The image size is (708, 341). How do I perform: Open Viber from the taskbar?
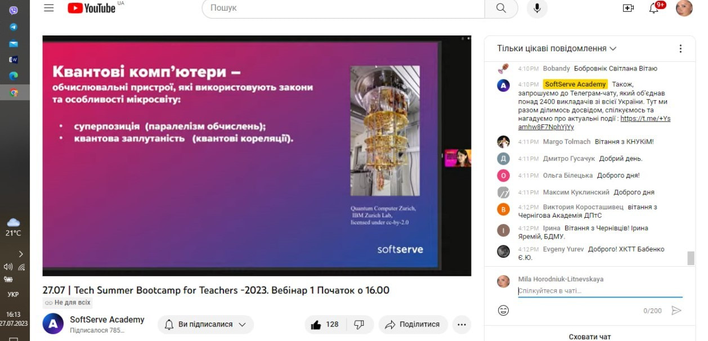(14, 10)
